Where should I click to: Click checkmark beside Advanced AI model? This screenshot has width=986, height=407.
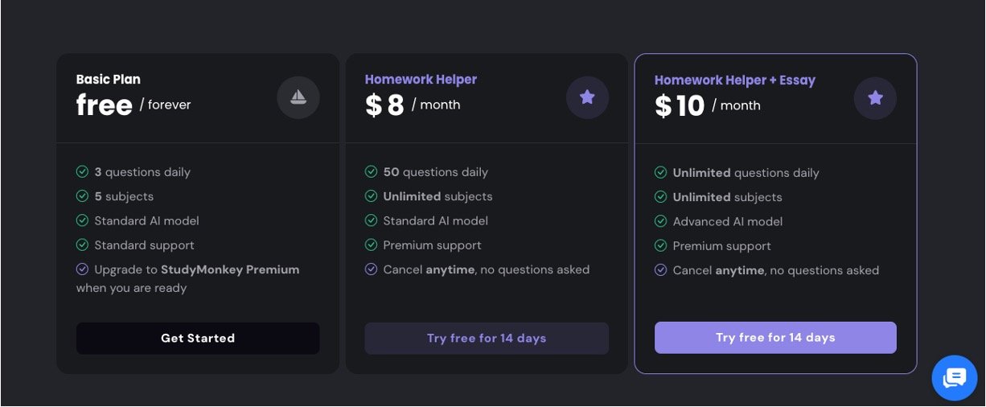pos(660,221)
